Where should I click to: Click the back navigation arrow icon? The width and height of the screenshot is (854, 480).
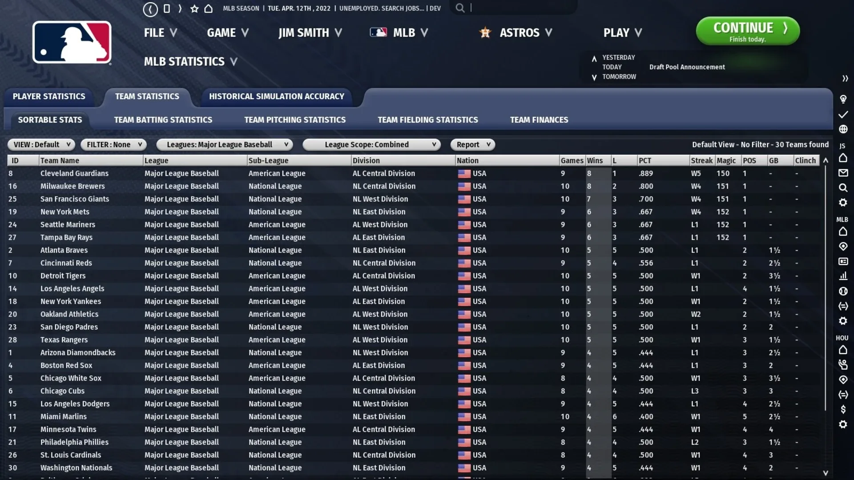[x=150, y=9]
